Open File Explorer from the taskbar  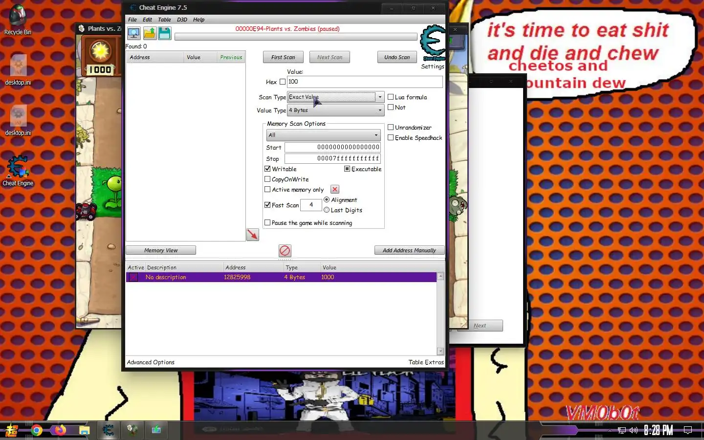click(85, 430)
